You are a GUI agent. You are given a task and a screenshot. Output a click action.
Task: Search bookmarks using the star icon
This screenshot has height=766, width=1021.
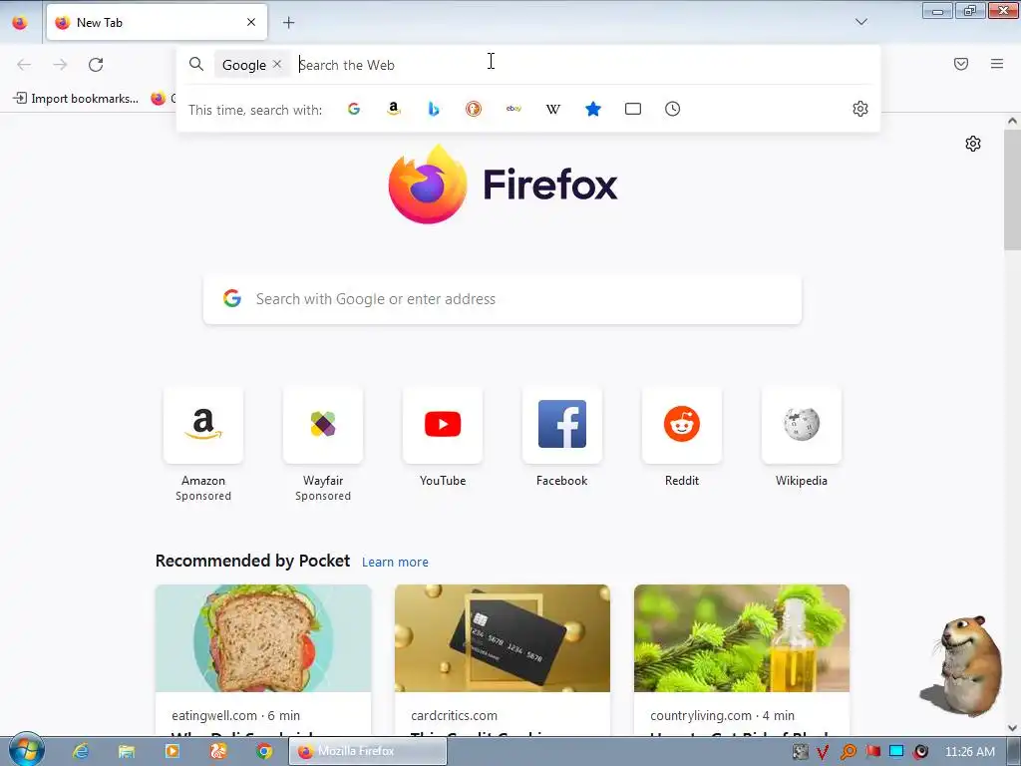tap(592, 109)
